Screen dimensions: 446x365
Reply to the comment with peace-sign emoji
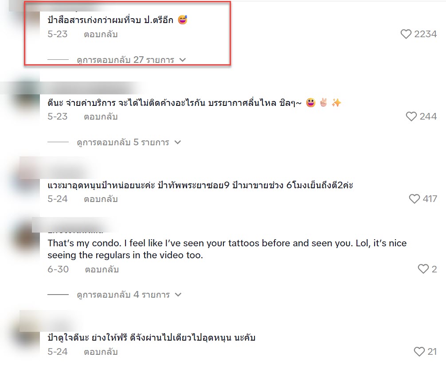tap(101, 117)
